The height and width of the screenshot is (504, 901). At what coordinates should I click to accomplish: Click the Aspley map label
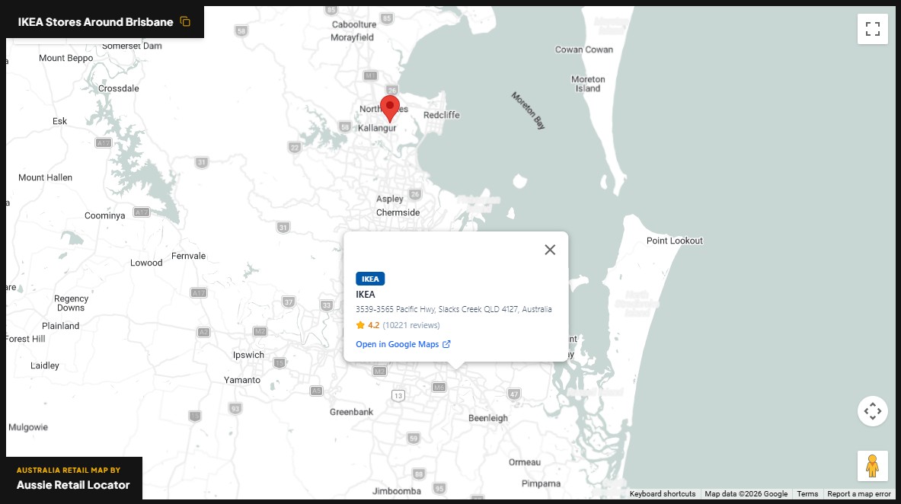[390, 199]
